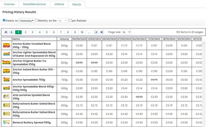Switch to the Results tab

pos(77,4)
